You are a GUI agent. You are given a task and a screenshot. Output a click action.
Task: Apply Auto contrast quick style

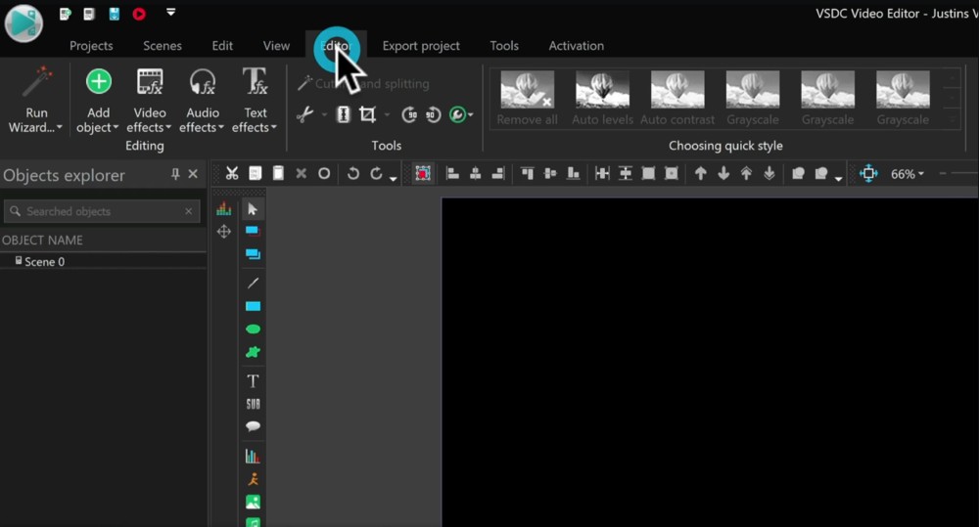677,98
